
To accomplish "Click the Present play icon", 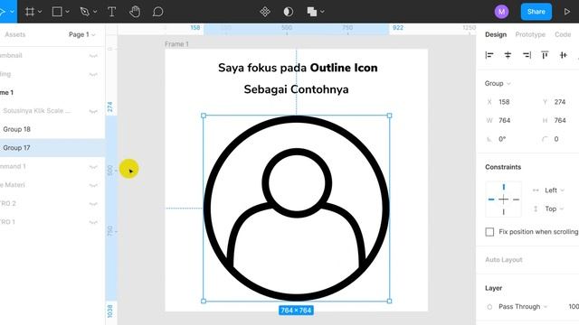I will pos(567,12).
